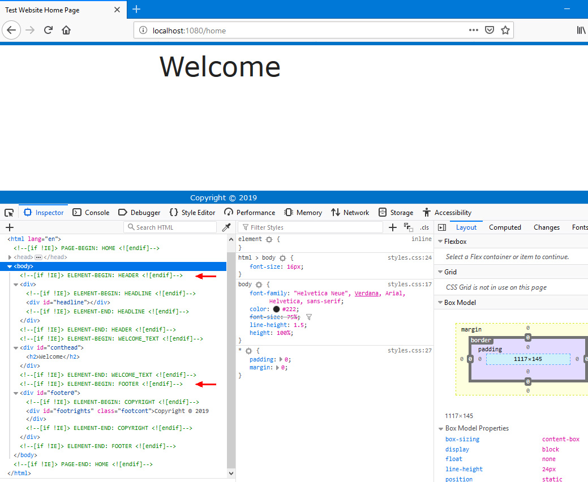Add new CSS rule plus icon
Viewport: 588px width, 482px height.
[x=393, y=227]
